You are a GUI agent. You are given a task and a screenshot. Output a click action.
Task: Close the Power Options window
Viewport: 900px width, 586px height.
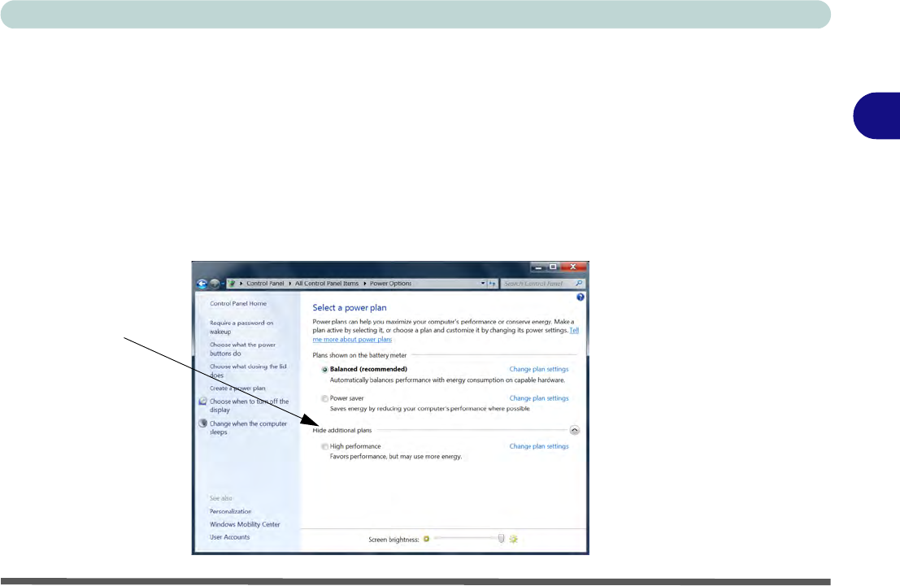click(x=573, y=267)
